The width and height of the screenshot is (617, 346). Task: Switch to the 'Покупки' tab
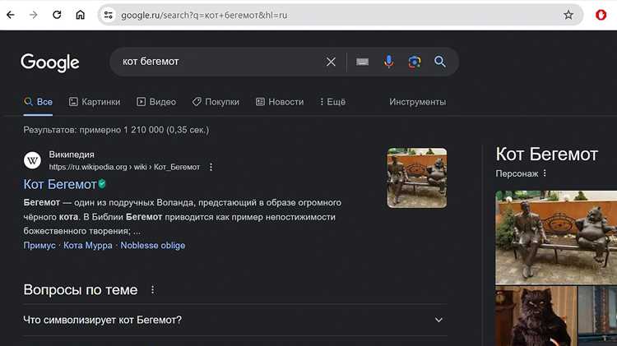click(216, 102)
